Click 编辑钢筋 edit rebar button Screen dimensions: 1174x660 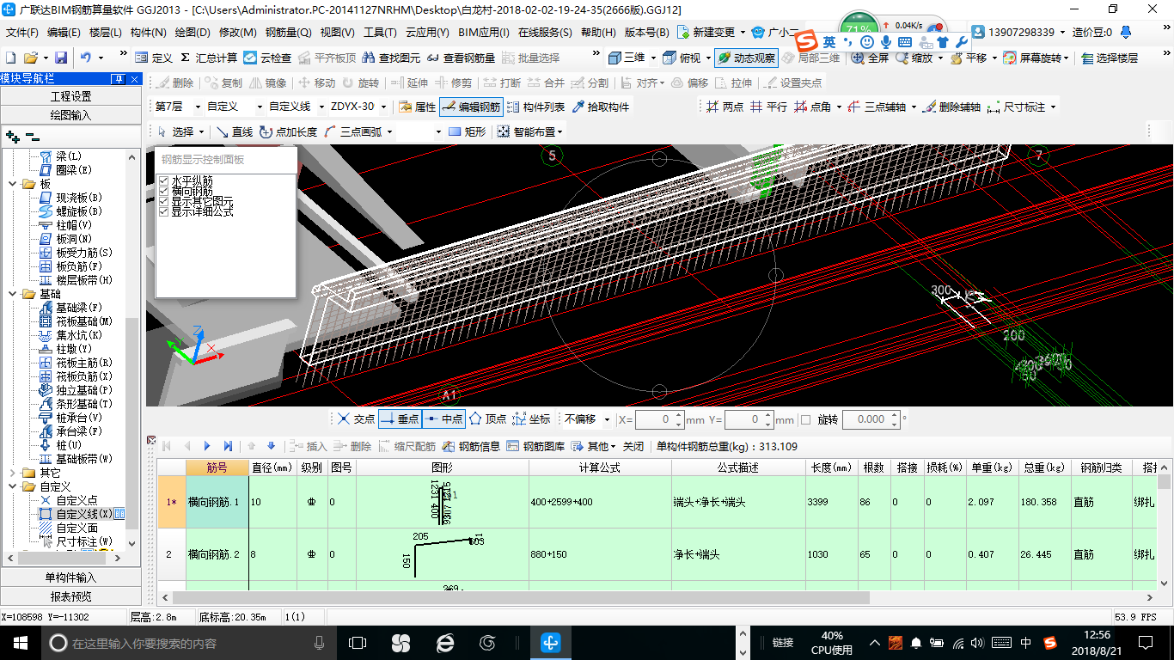click(x=471, y=107)
